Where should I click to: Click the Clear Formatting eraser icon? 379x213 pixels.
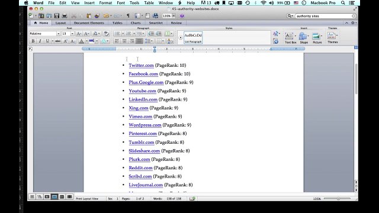pyautogui.click(x=107, y=34)
